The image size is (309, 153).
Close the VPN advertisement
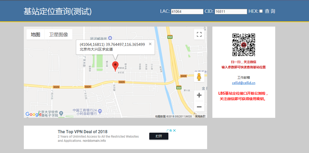tap(174, 130)
